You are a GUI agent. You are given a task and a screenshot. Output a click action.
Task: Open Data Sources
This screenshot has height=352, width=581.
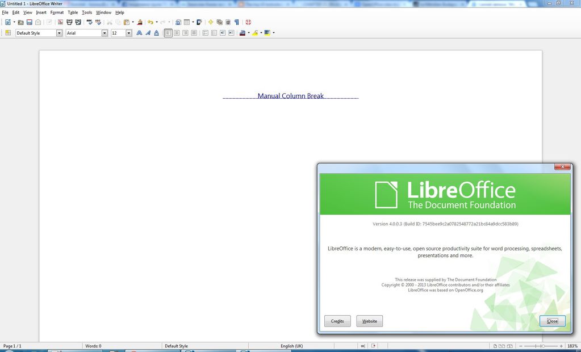[x=228, y=22]
